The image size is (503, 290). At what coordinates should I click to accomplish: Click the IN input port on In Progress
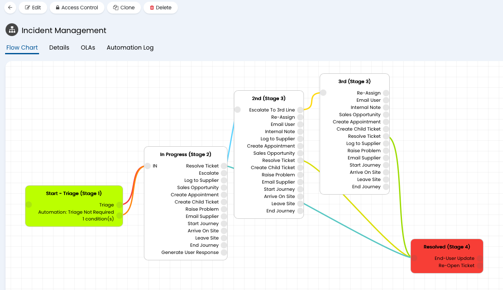[147, 166]
